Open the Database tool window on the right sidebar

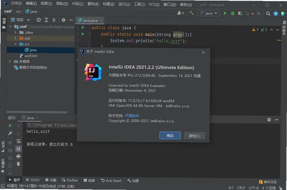pos(284,28)
